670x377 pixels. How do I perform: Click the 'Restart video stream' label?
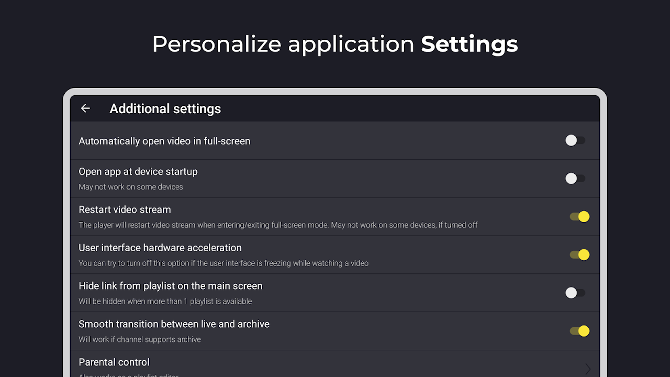pos(125,209)
